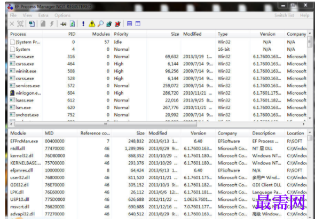The width and height of the screenshot is (315, 219).
Task: Open the File menu
Action: click(13, 15)
